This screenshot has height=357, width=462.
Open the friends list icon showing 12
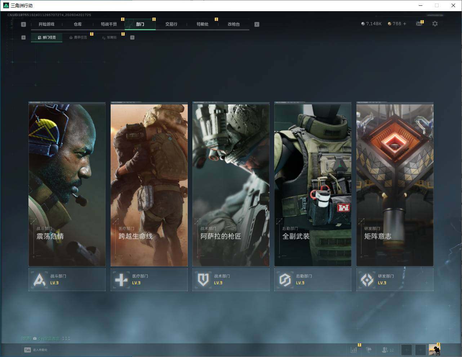click(x=388, y=350)
